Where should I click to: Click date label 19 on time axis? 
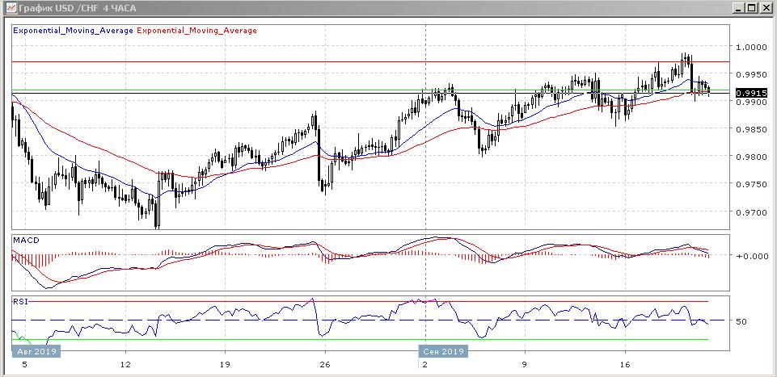pyautogui.click(x=225, y=365)
